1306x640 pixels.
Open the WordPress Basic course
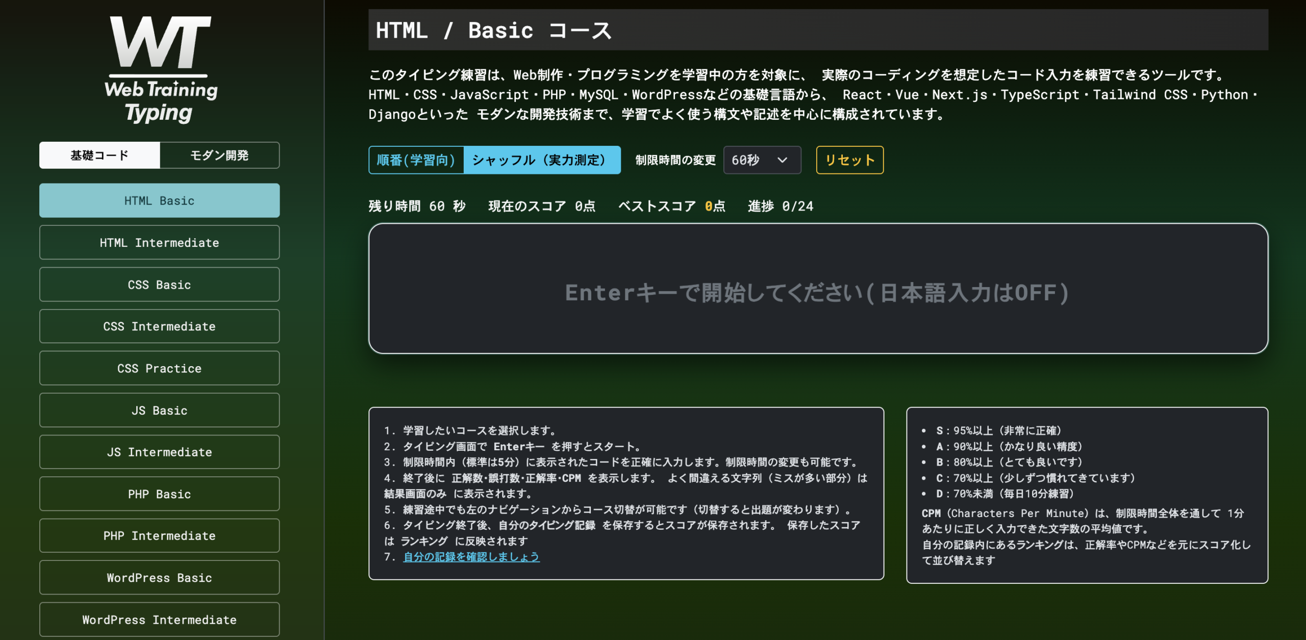click(x=159, y=577)
